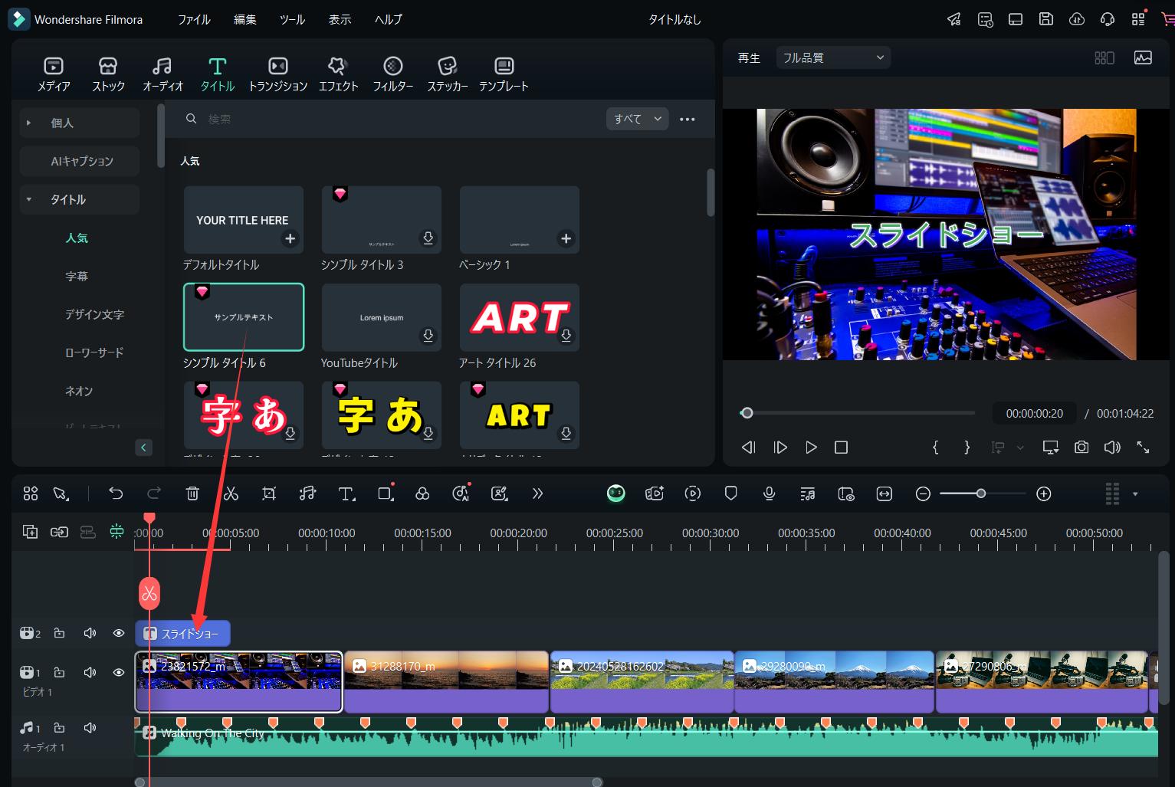Delete selected clip with trash icon
The image size is (1175, 787).
192,494
